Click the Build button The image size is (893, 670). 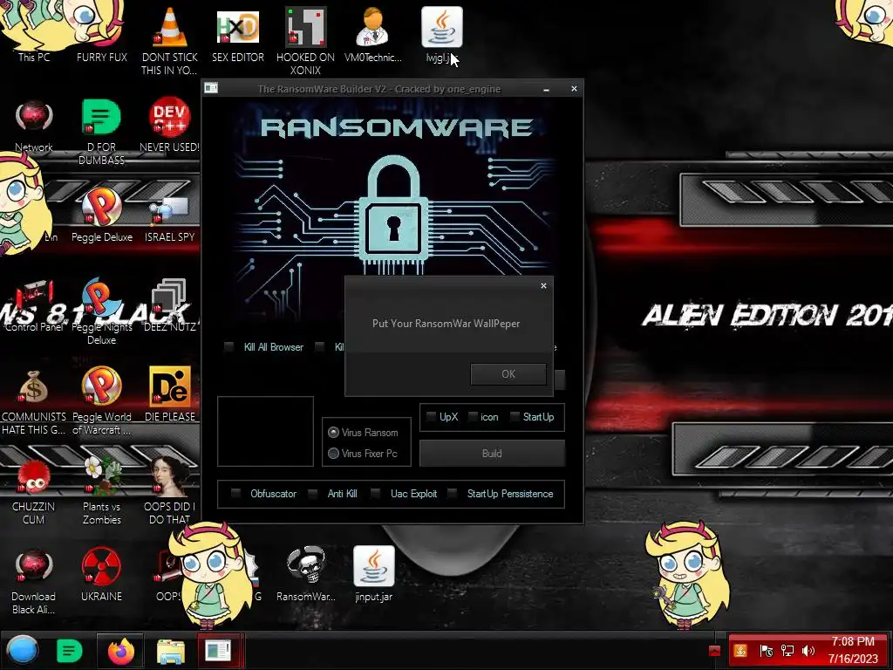coord(492,454)
